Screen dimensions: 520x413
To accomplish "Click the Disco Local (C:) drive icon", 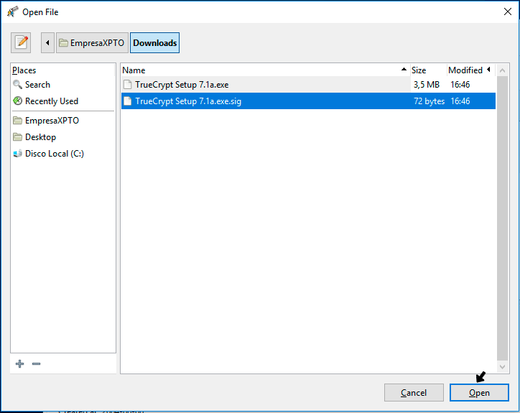I will click(17, 154).
